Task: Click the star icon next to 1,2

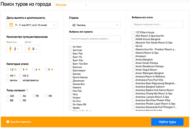Action: (16, 69)
